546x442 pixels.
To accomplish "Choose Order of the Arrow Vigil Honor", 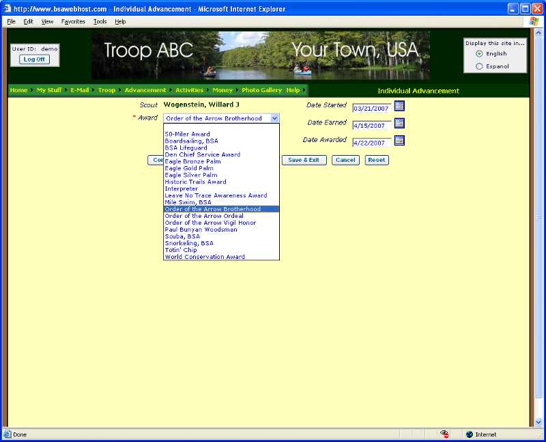I will pyautogui.click(x=221, y=223).
